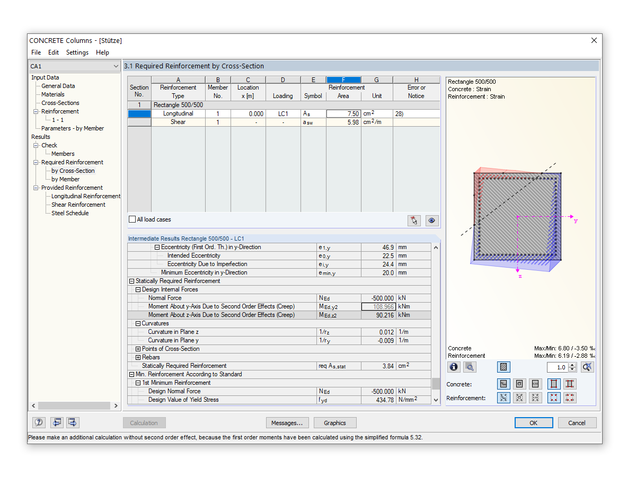The width and height of the screenshot is (636, 477).
Task: Expand the Rebars row
Action: coord(138,357)
